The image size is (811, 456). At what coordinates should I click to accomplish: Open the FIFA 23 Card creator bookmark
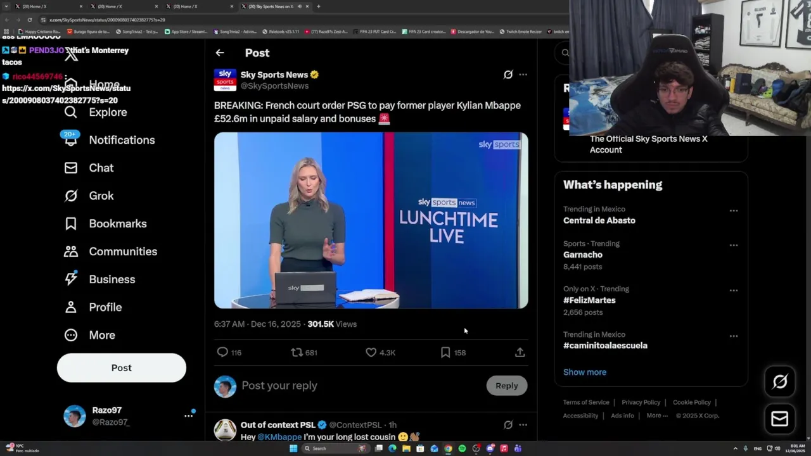pos(424,31)
